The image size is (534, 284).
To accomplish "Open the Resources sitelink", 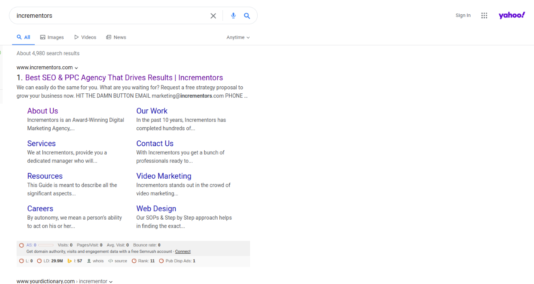I will (x=45, y=176).
